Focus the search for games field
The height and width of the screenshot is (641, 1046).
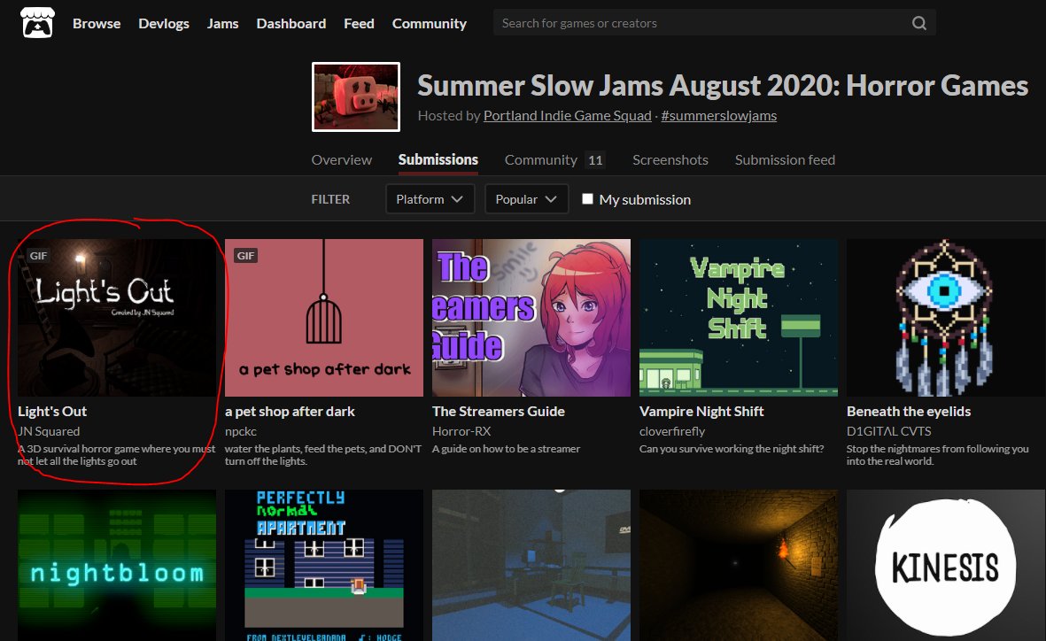715,23
